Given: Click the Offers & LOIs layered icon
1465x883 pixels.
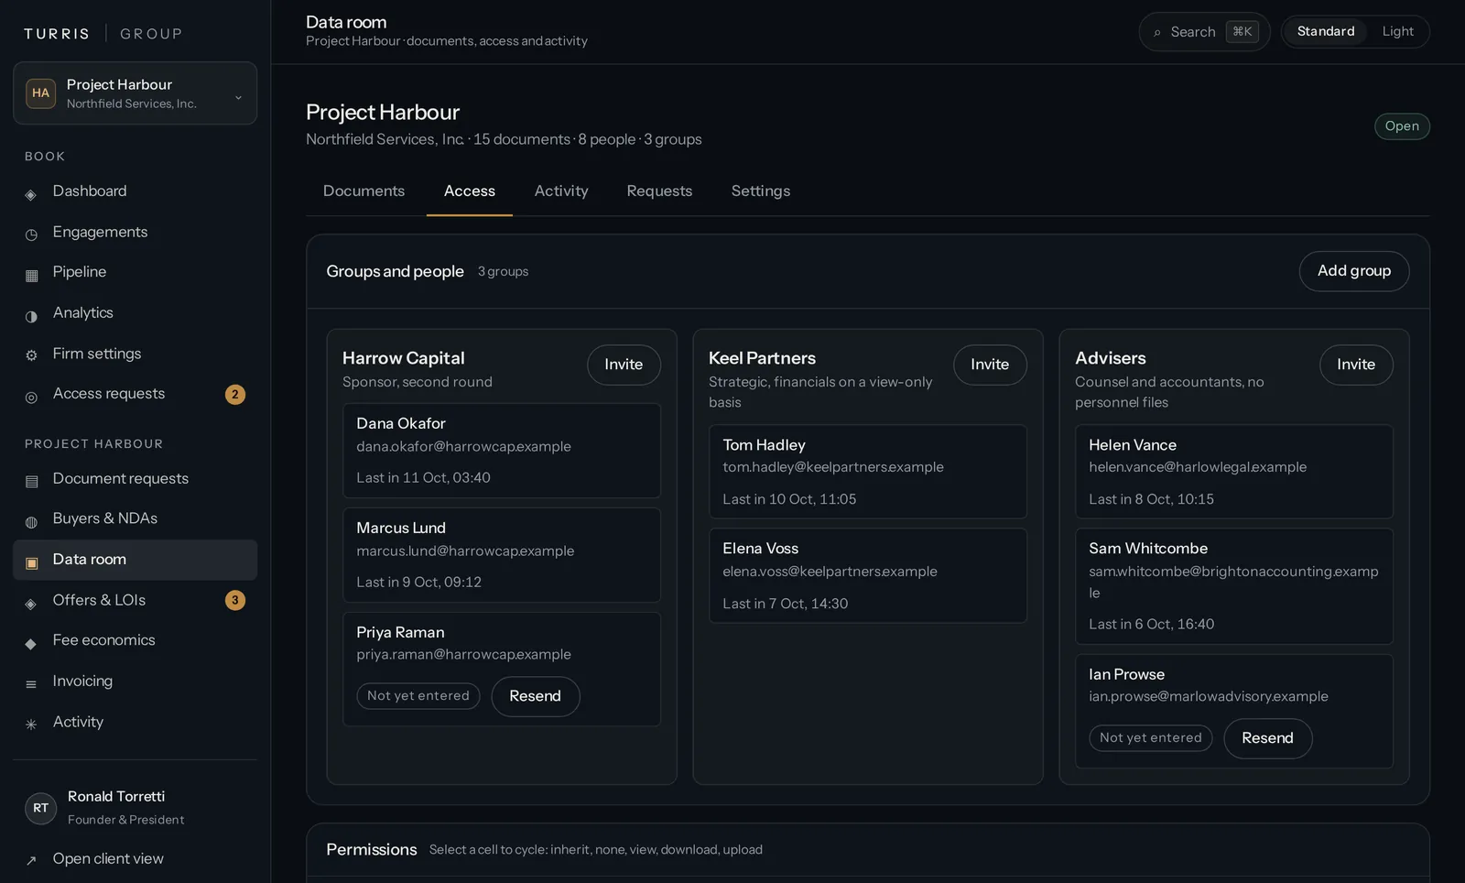Looking at the screenshot, I should tap(31, 604).
